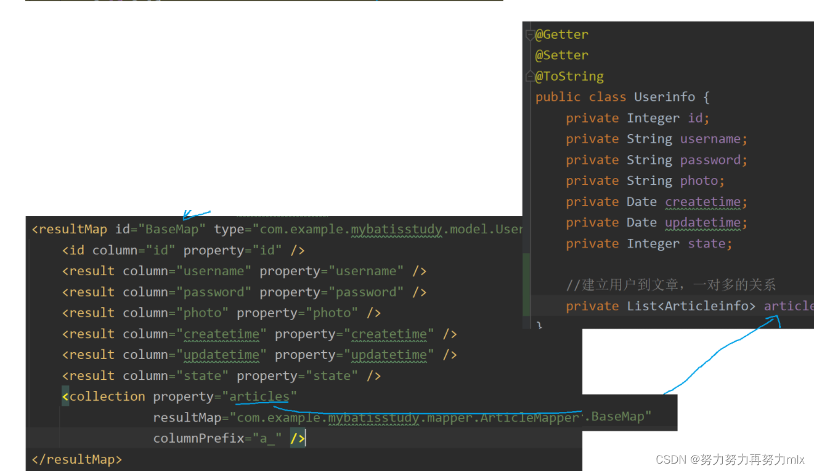Click the "BaseMap" id value in resultMap tag

coord(173,229)
